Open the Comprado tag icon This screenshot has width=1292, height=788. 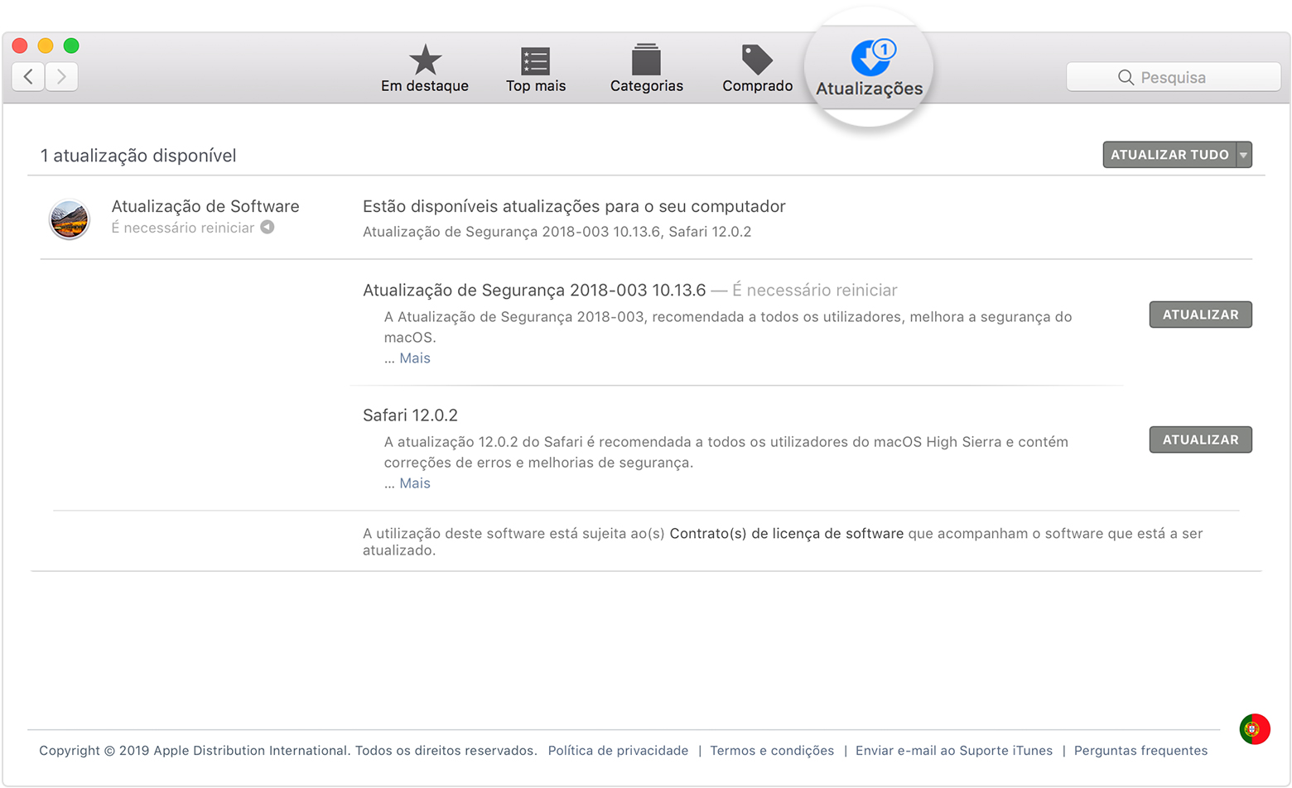pos(756,60)
